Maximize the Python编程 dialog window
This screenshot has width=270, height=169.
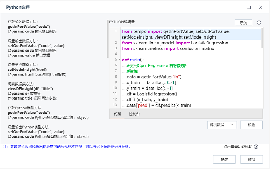tap(249, 7)
